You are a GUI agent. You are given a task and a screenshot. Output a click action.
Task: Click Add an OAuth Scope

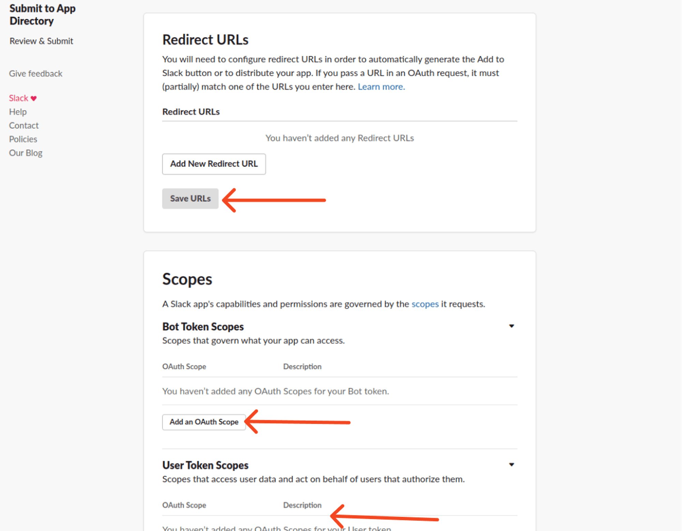[204, 422]
